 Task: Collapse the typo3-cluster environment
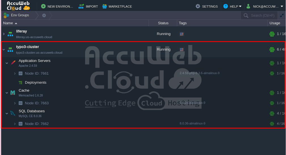(x=4, y=49)
